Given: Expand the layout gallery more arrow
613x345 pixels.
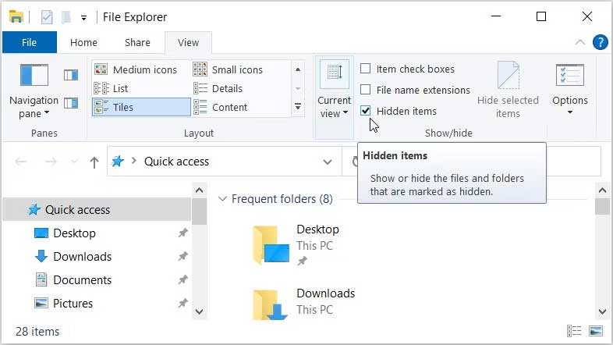Looking at the screenshot, I should [298, 106].
